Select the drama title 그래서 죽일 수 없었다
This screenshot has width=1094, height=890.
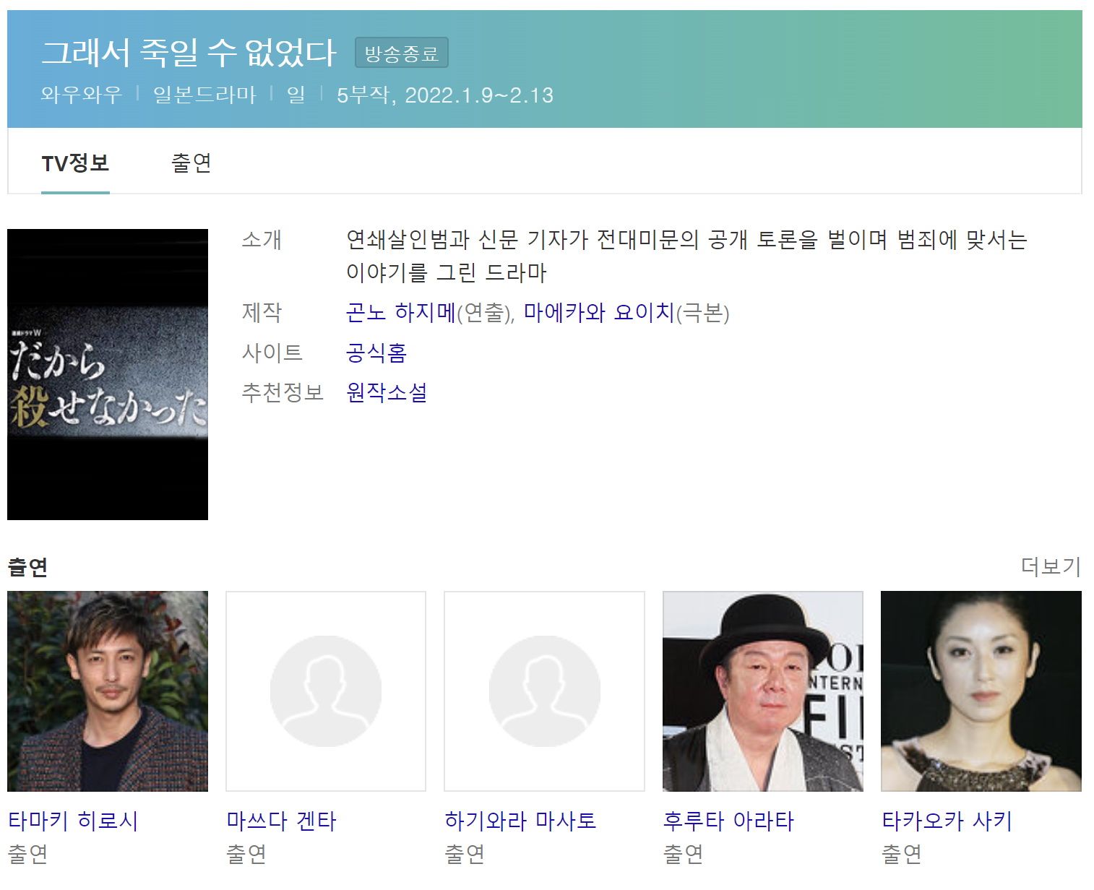(189, 52)
